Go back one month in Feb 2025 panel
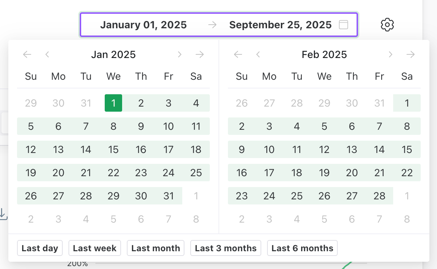This screenshot has height=269, width=437. [258, 55]
